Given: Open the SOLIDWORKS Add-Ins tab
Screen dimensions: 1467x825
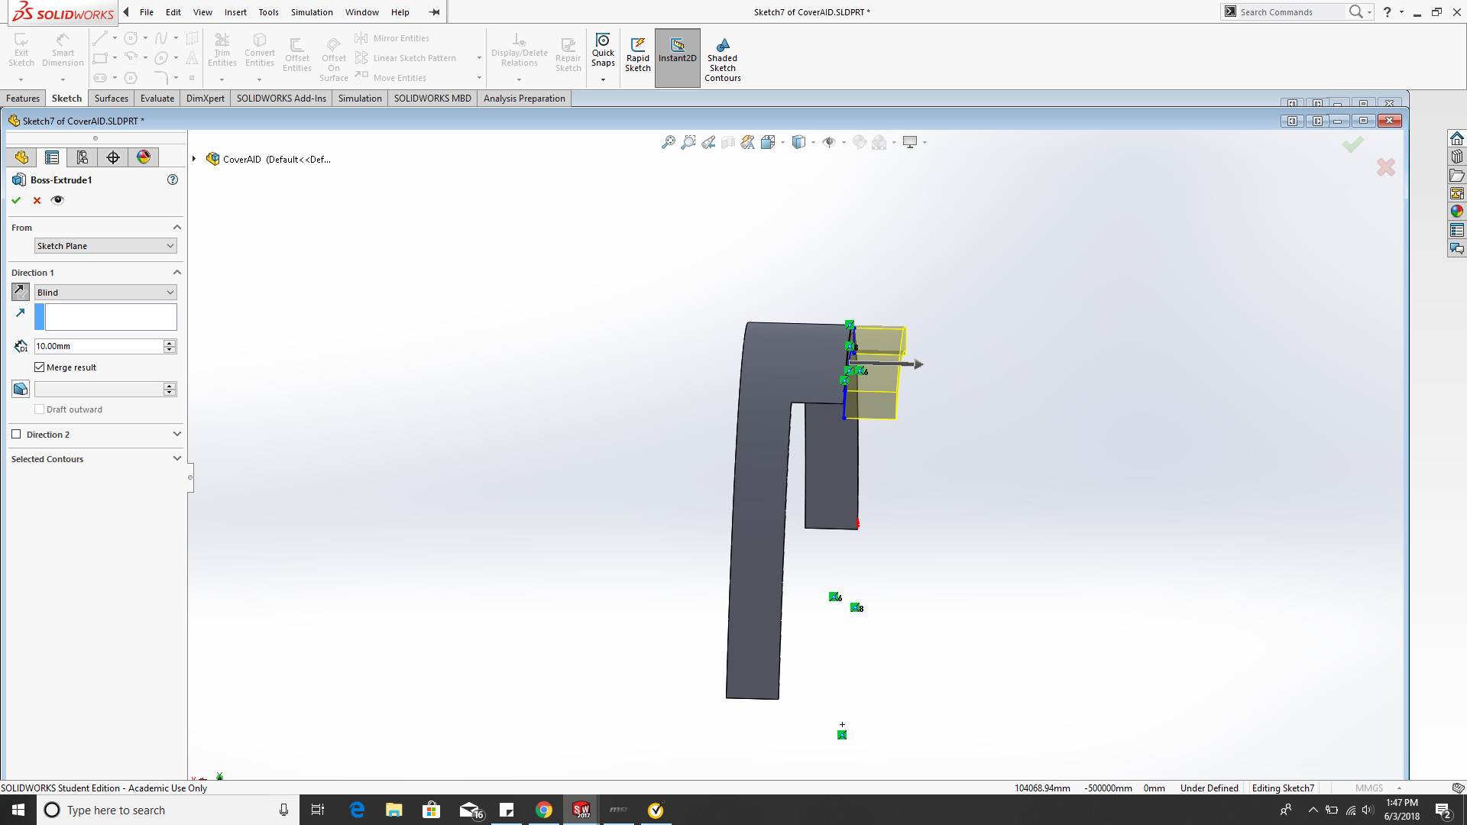Looking at the screenshot, I should [281, 99].
